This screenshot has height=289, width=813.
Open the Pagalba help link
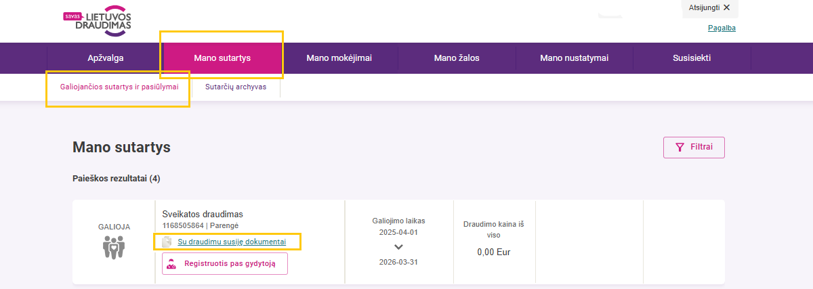coord(722,28)
